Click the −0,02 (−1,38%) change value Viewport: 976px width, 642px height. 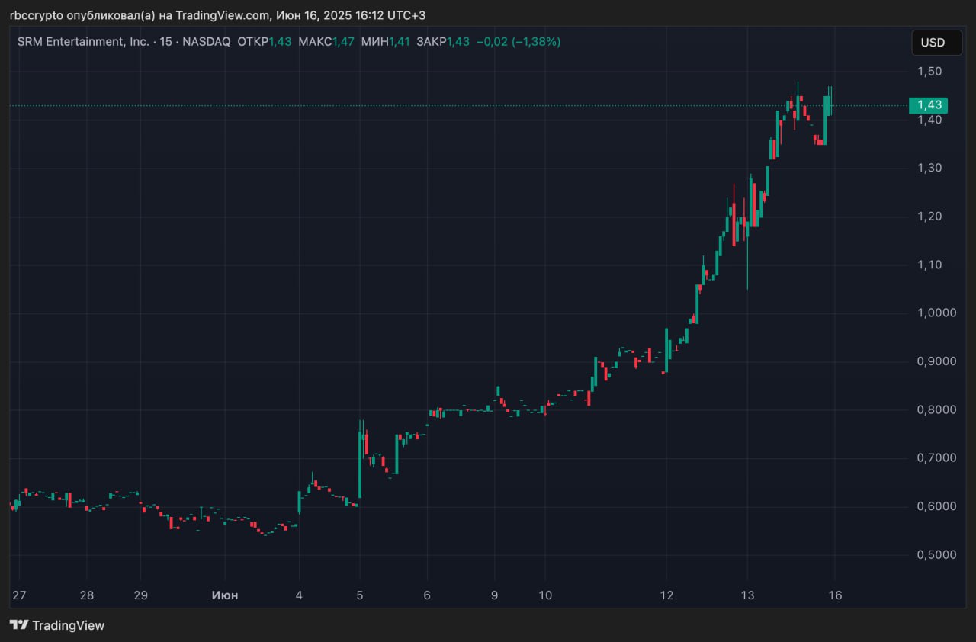(x=518, y=42)
